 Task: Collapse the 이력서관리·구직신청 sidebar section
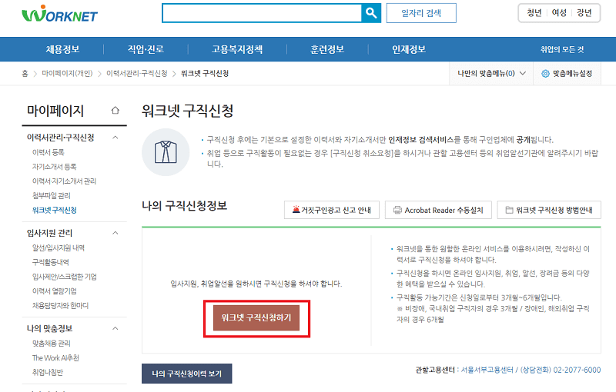[x=115, y=137]
